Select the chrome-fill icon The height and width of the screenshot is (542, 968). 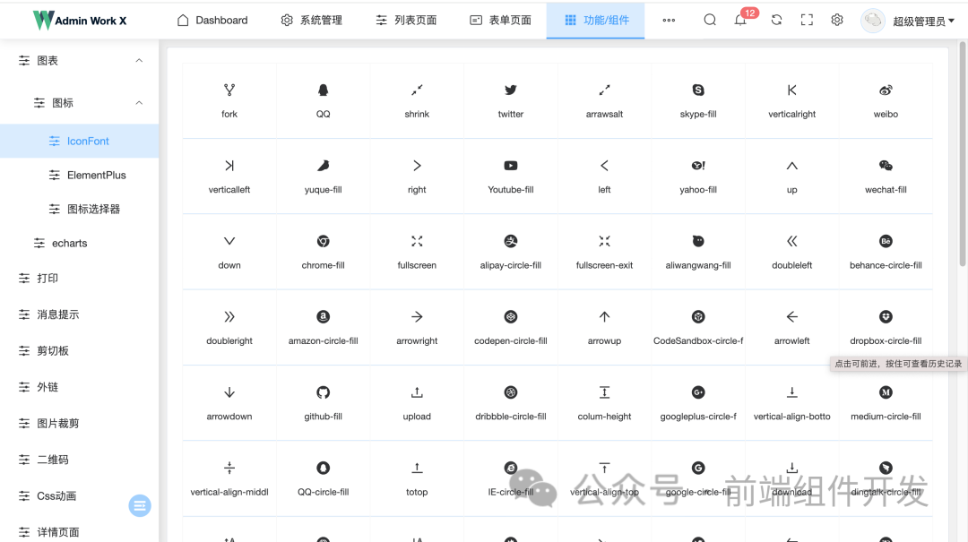pyautogui.click(x=323, y=241)
